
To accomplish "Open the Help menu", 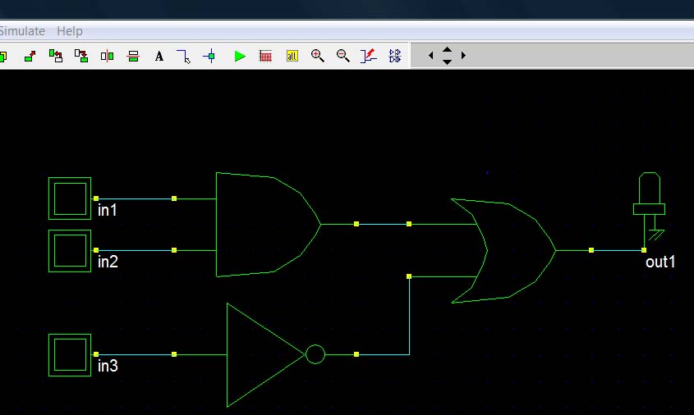I will click(x=70, y=31).
